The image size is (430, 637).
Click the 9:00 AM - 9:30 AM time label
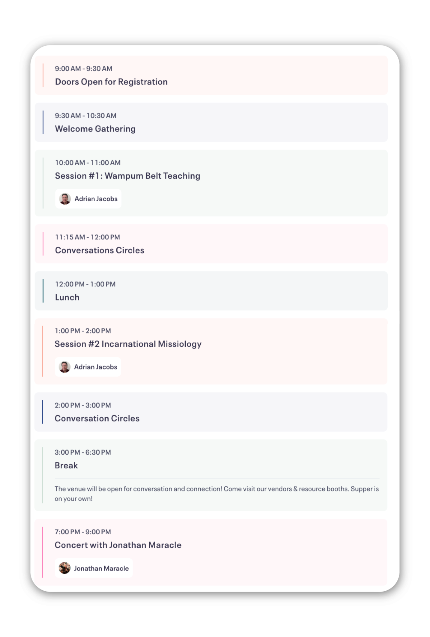84,68
